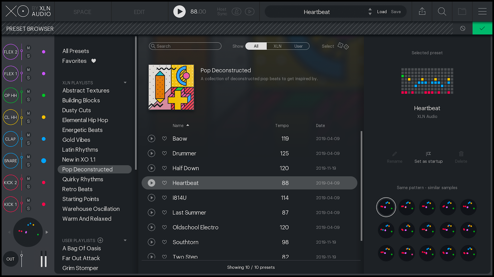The height and width of the screenshot is (277, 494).
Task: Click the preset Search field
Action: click(x=185, y=46)
